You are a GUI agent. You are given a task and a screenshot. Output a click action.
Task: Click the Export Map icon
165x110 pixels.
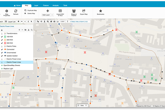click(x=84, y=11)
